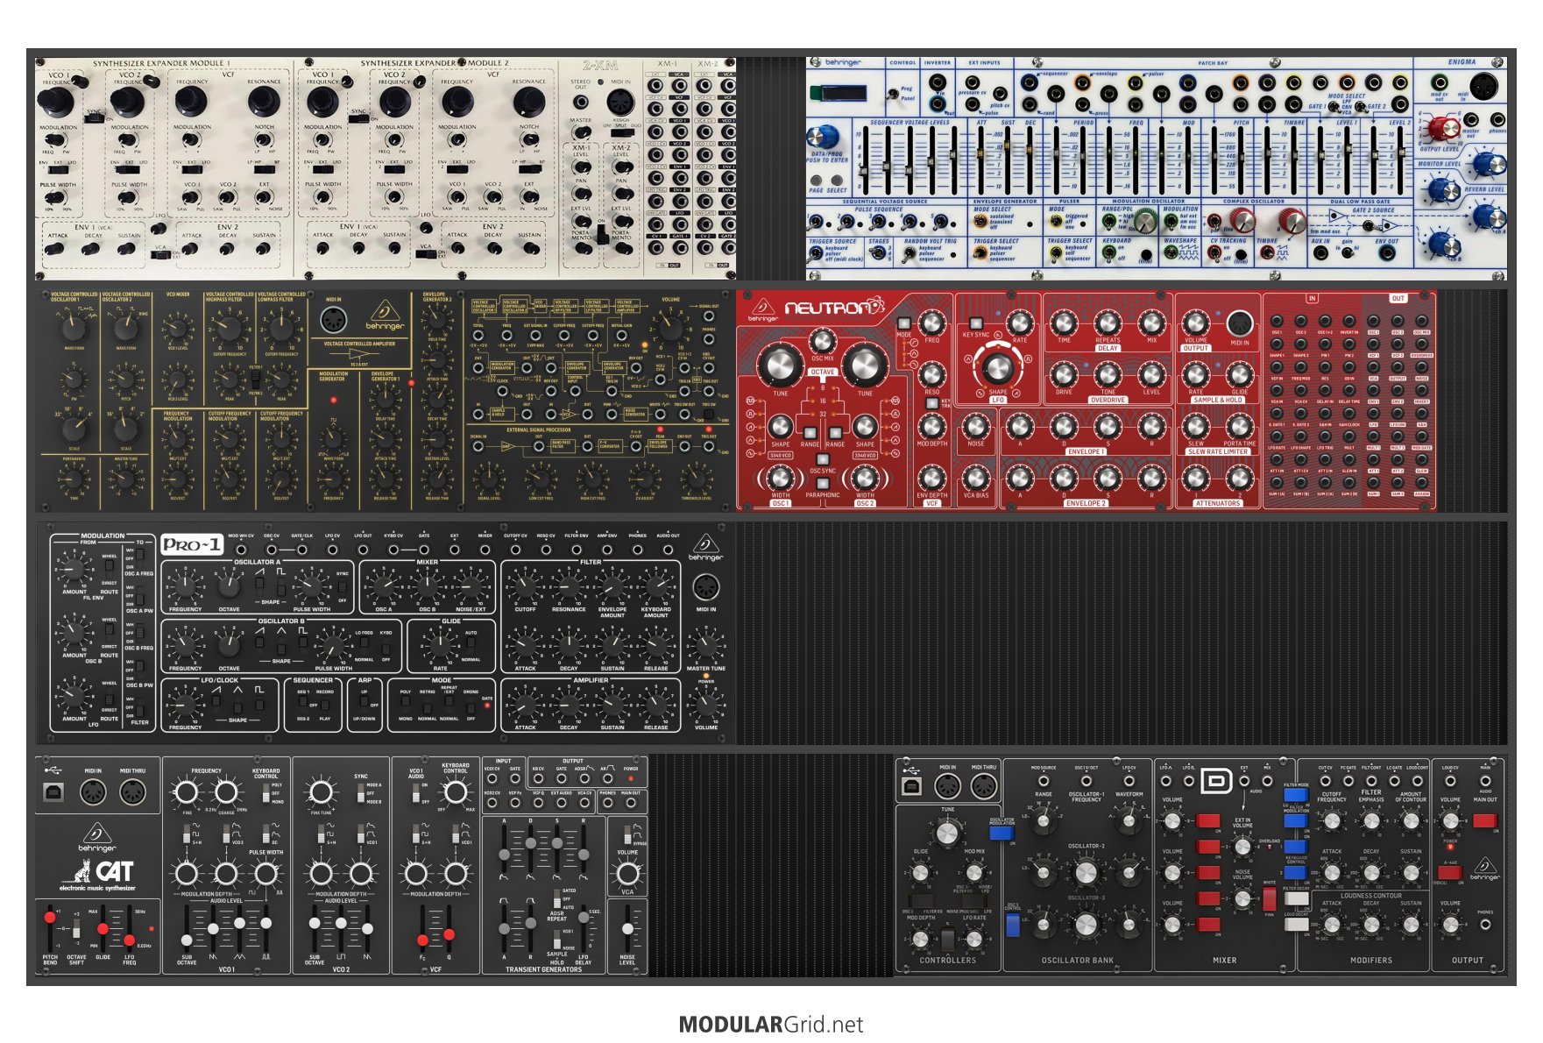
Task: Click the MIDI IN socket on the Pro-1
Action: pos(706,587)
